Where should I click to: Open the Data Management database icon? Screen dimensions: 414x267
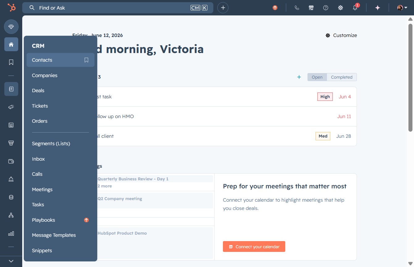pos(11,197)
